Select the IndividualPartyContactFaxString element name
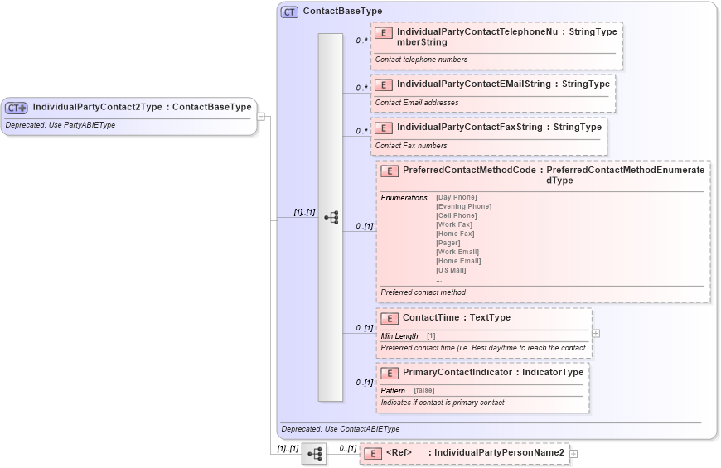Viewport: 721px width, 468px height. pos(469,128)
